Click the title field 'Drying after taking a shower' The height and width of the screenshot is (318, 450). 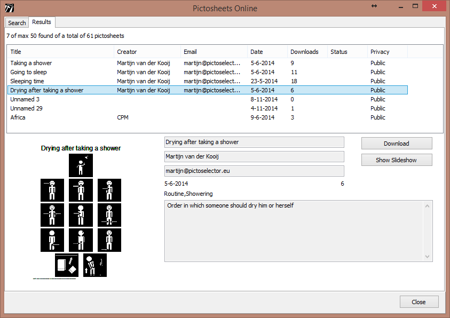[x=254, y=142]
